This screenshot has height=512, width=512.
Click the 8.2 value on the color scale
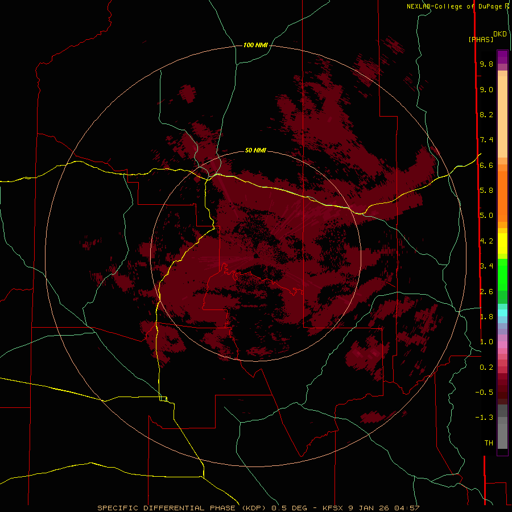[x=486, y=114]
